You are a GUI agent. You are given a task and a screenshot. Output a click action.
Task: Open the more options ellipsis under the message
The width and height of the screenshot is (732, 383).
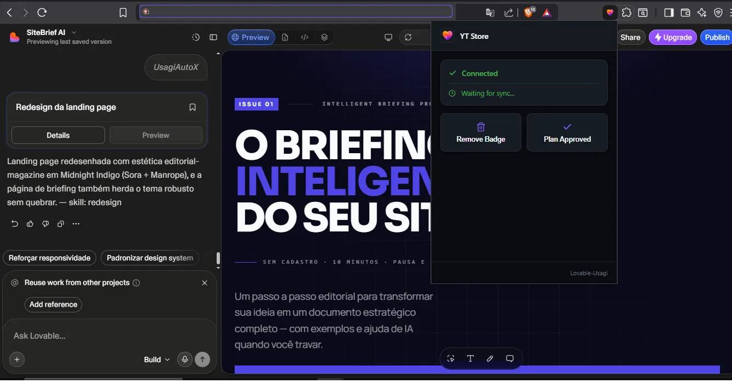coord(76,224)
